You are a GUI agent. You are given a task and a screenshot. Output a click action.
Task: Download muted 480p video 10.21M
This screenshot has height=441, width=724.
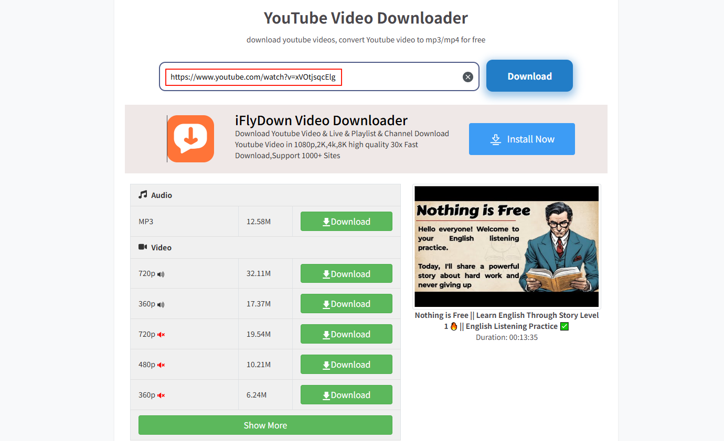[346, 365]
